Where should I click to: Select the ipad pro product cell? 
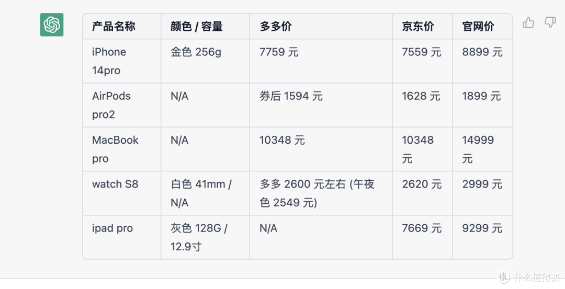(122, 237)
